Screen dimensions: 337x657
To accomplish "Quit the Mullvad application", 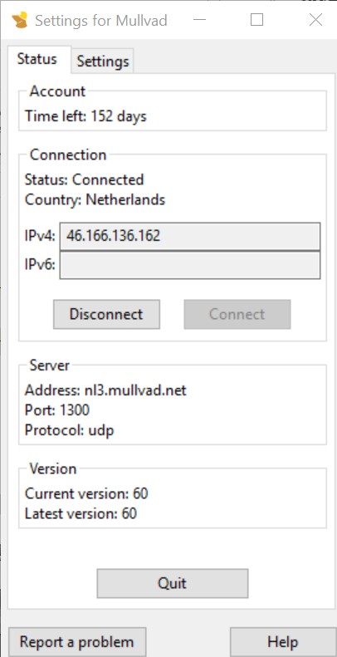I will [173, 583].
